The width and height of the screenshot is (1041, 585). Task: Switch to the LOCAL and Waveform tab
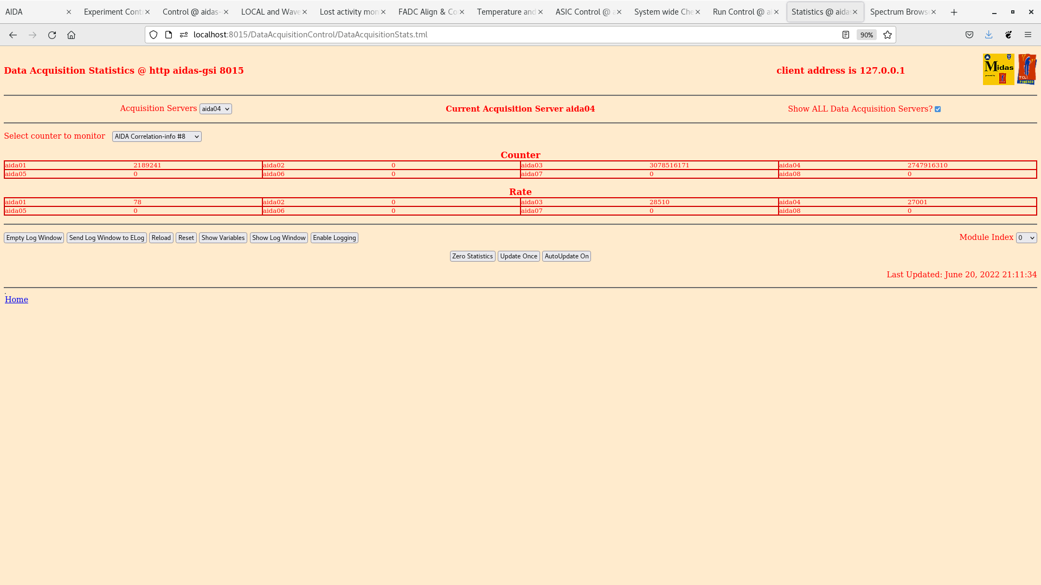coord(270,12)
